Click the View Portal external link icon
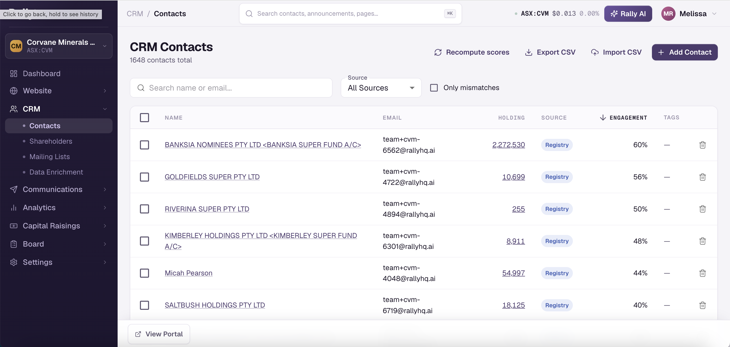The height and width of the screenshot is (347, 730). click(x=138, y=334)
